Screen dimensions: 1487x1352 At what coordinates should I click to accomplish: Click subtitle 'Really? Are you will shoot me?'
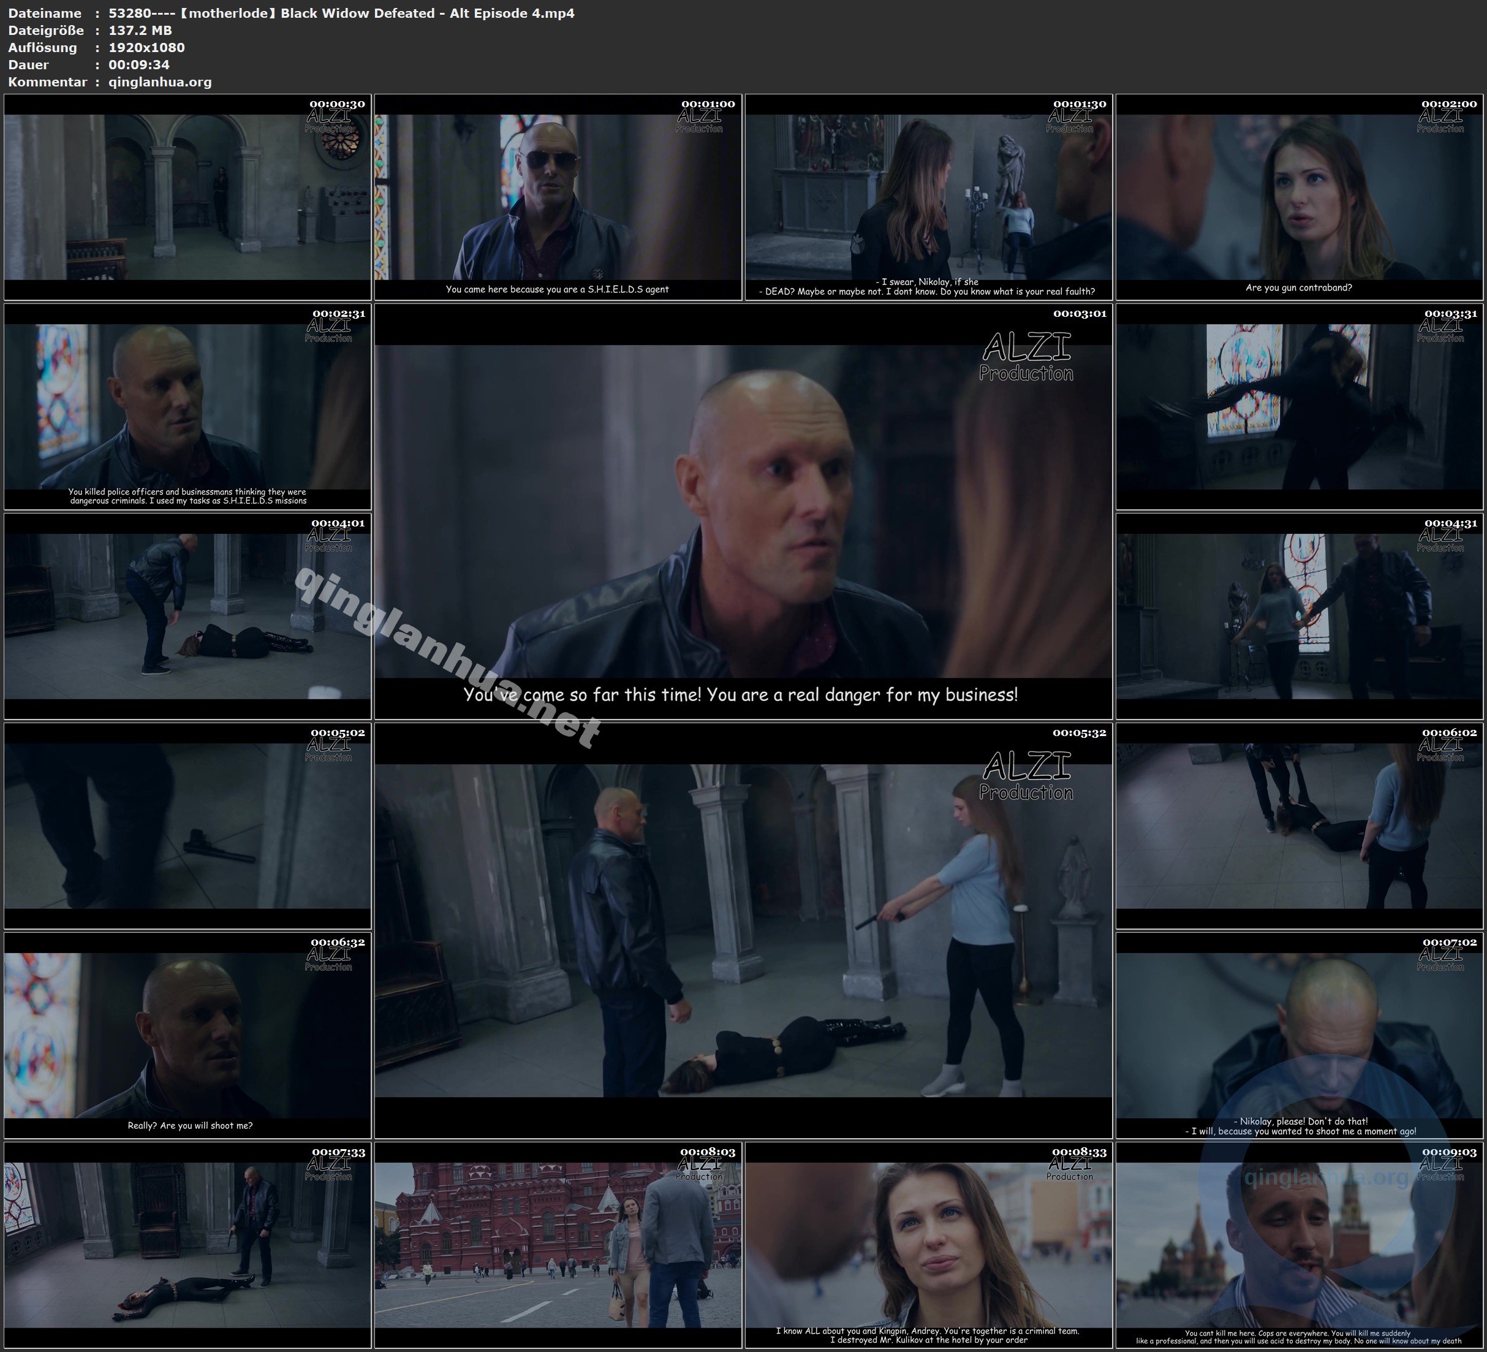(x=191, y=1125)
